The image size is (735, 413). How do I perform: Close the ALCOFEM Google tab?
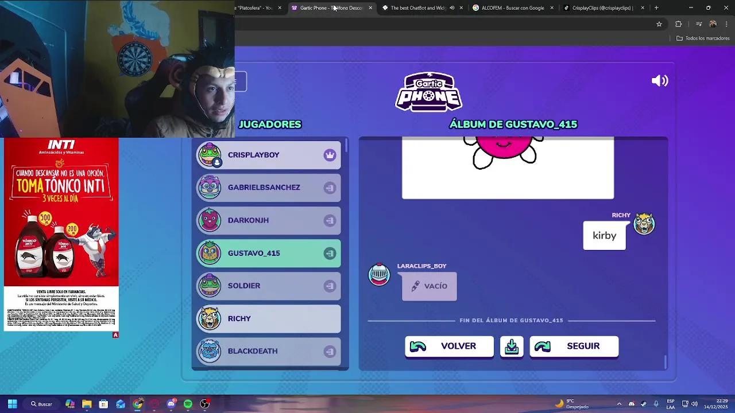point(552,8)
